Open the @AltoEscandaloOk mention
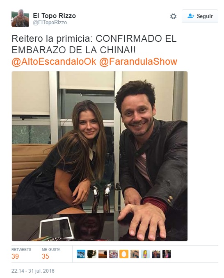Image resolution: width=224 pixels, height=278 pixels. click(54, 62)
